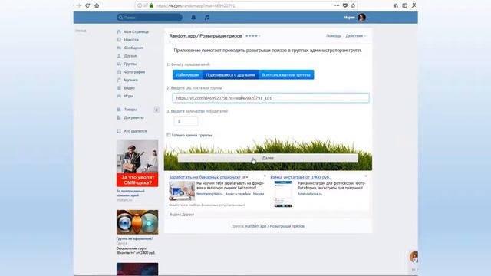Bookmark this page with the star icon
Image resolution: width=491 pixels, height=276 pixels.
353,5
